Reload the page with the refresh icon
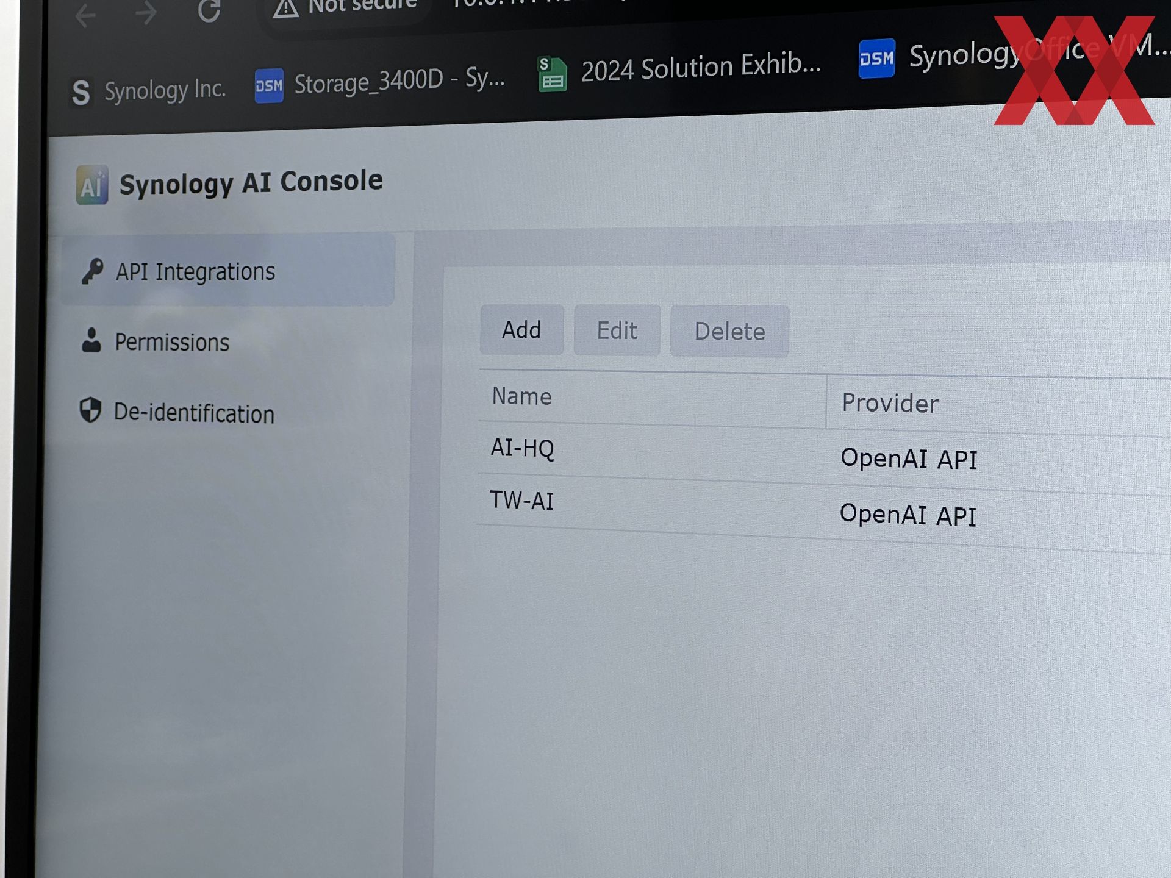The height and width of the screenshot is (878, 1171). (209, 10)
